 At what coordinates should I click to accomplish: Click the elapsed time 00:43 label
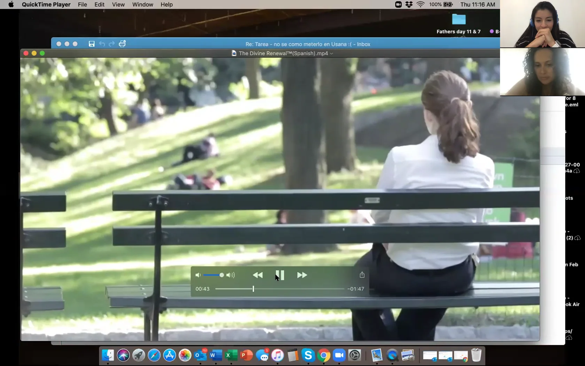(x=202, y=289)
